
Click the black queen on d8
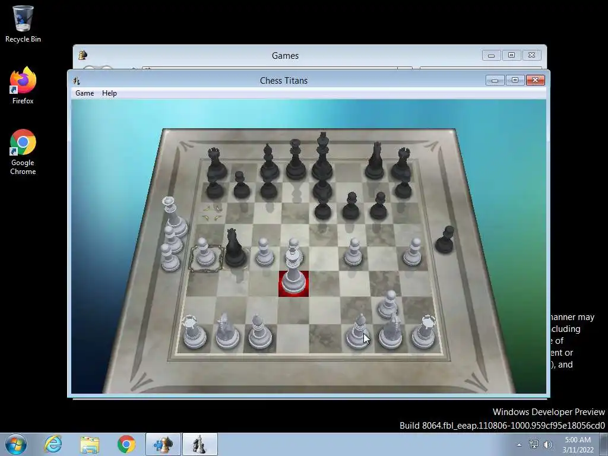pos(296,160)
